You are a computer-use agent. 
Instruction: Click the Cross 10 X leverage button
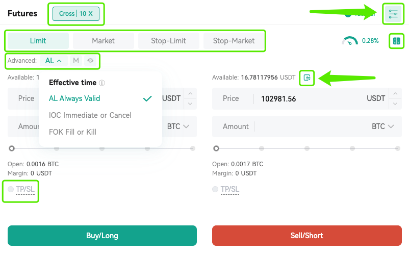tap(76, 14)
